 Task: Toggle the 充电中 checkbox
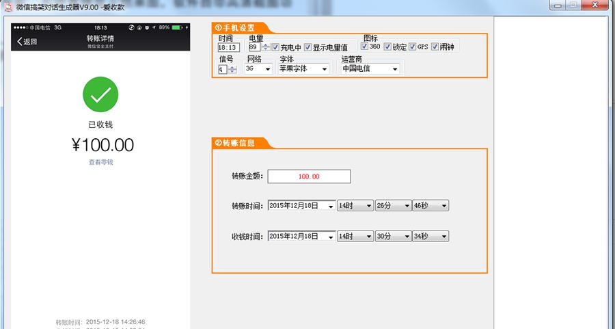click(275, 47)
